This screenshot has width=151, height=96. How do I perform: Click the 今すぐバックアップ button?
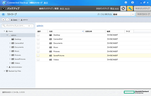coord(142,8)
